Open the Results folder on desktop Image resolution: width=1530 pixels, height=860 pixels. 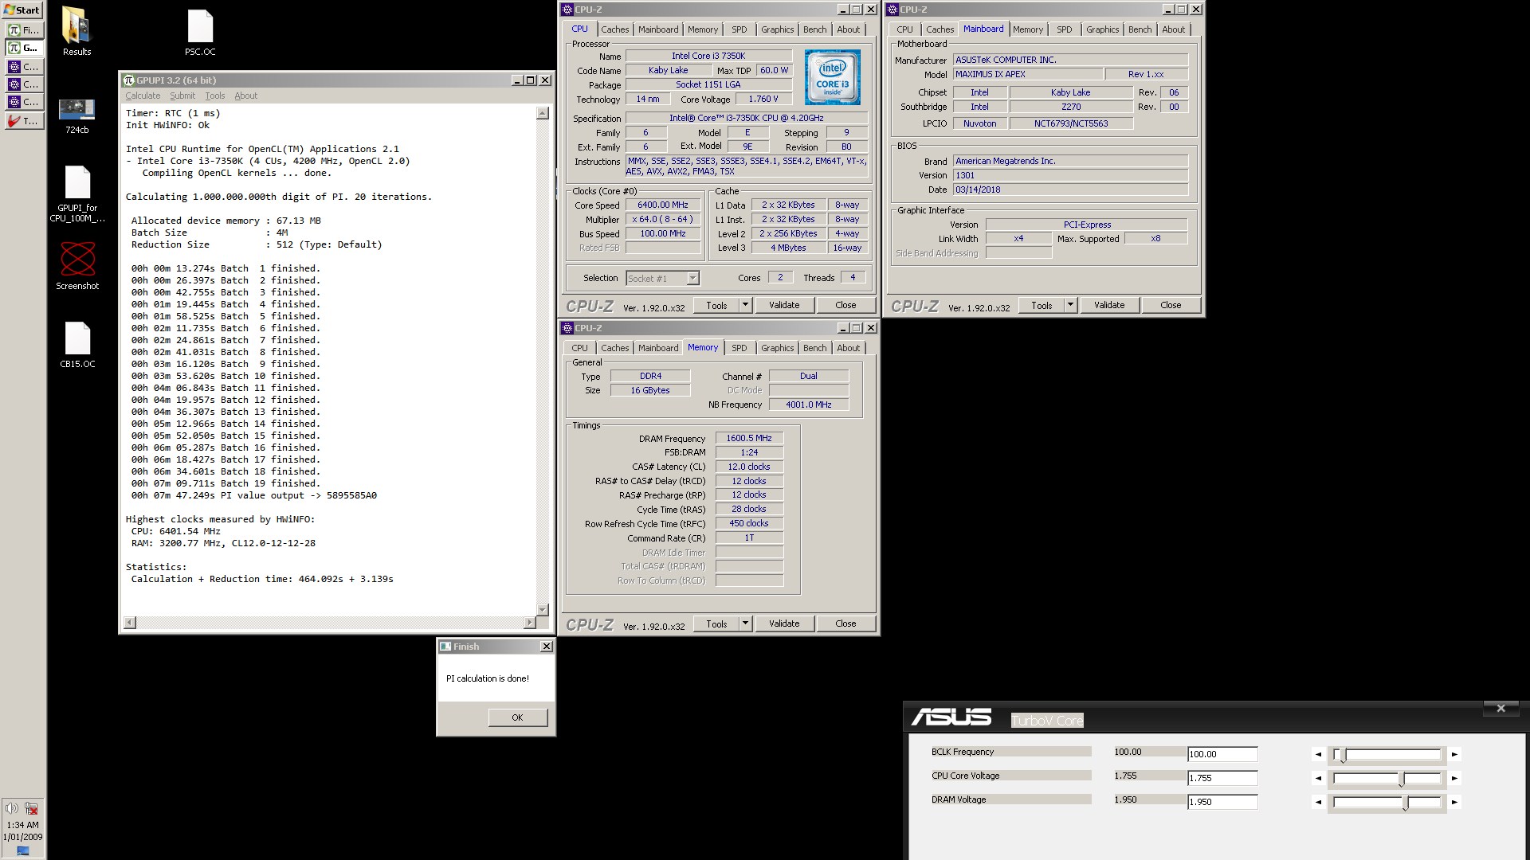click(x=76, y=32)
